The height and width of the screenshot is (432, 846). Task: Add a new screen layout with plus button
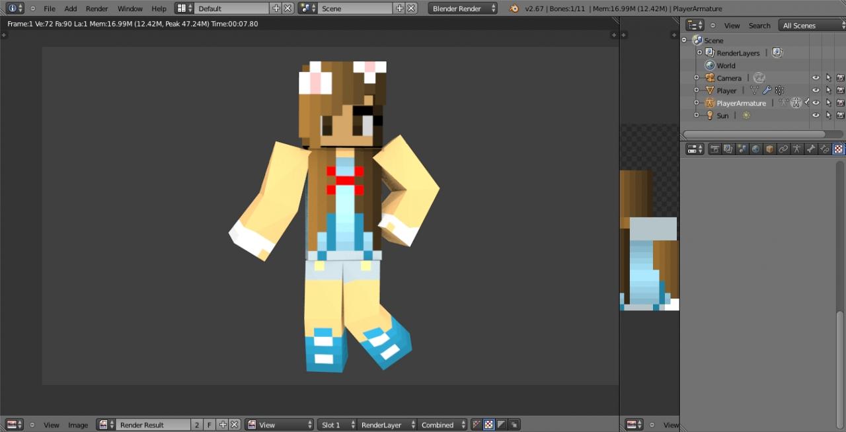point(276,9)
